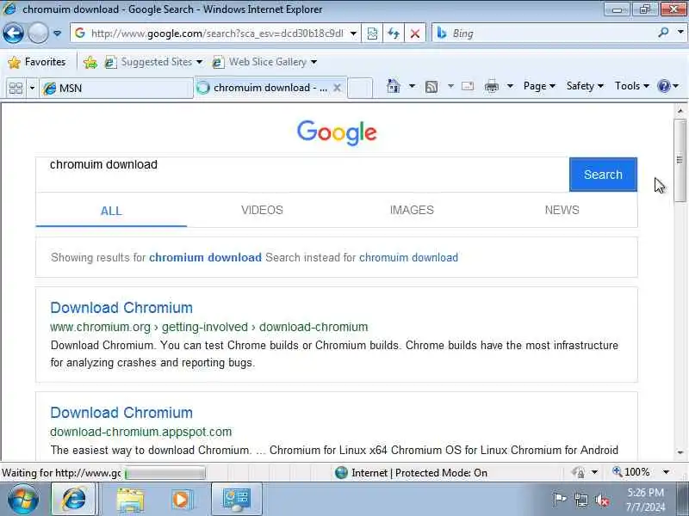The image size is (689, 516).
Task: Click the Print icon
Action: pos(491,86)
